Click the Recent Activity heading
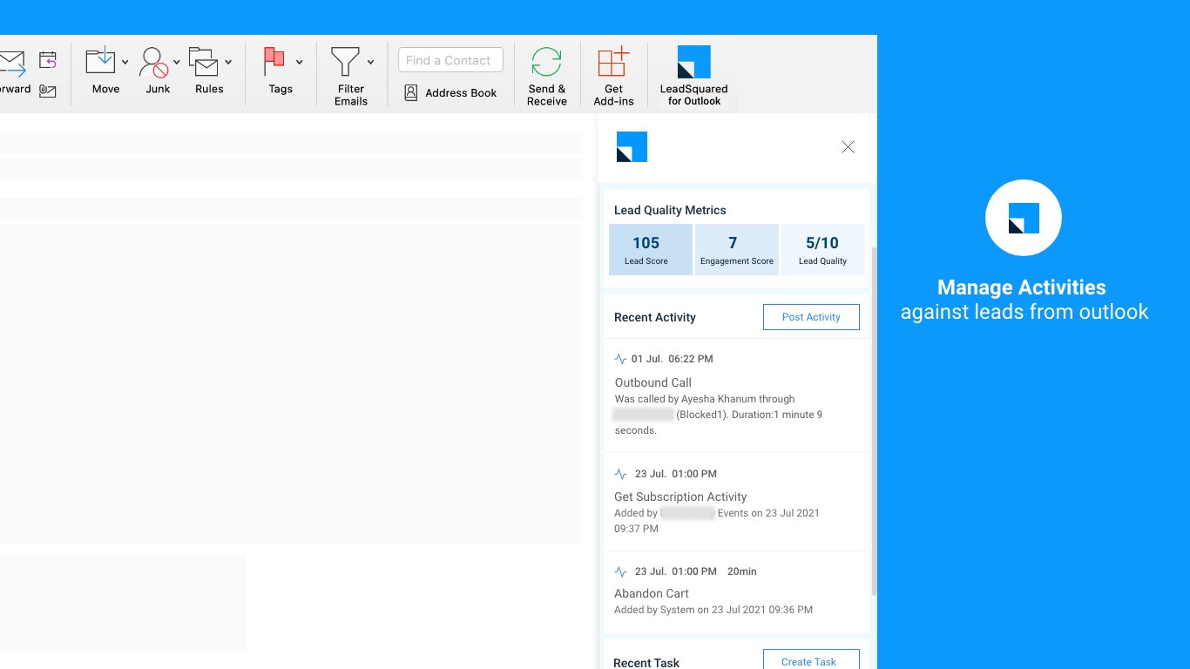Image resolution: width=1190 pixels, height=669 pixels. (x=654, y=317)
